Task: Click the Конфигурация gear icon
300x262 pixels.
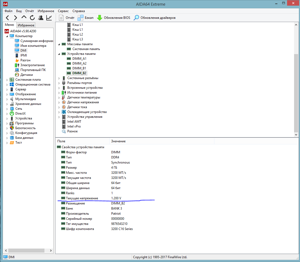Action: pos(12,133)
